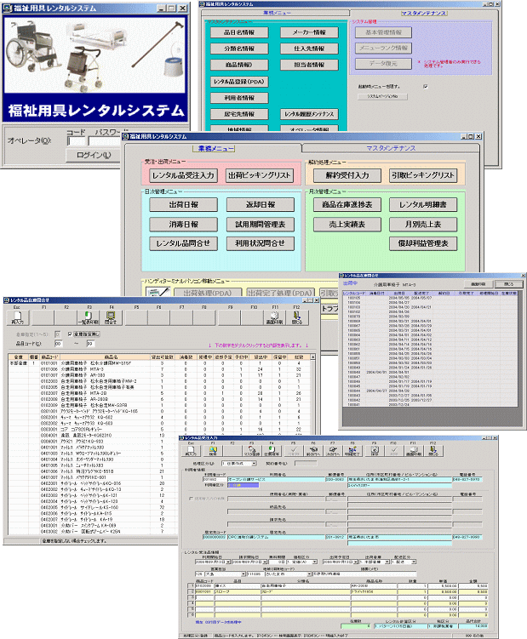This screenshot has height=639, width=527.
Task: Click the operator code input field
Action: point(77,141)
